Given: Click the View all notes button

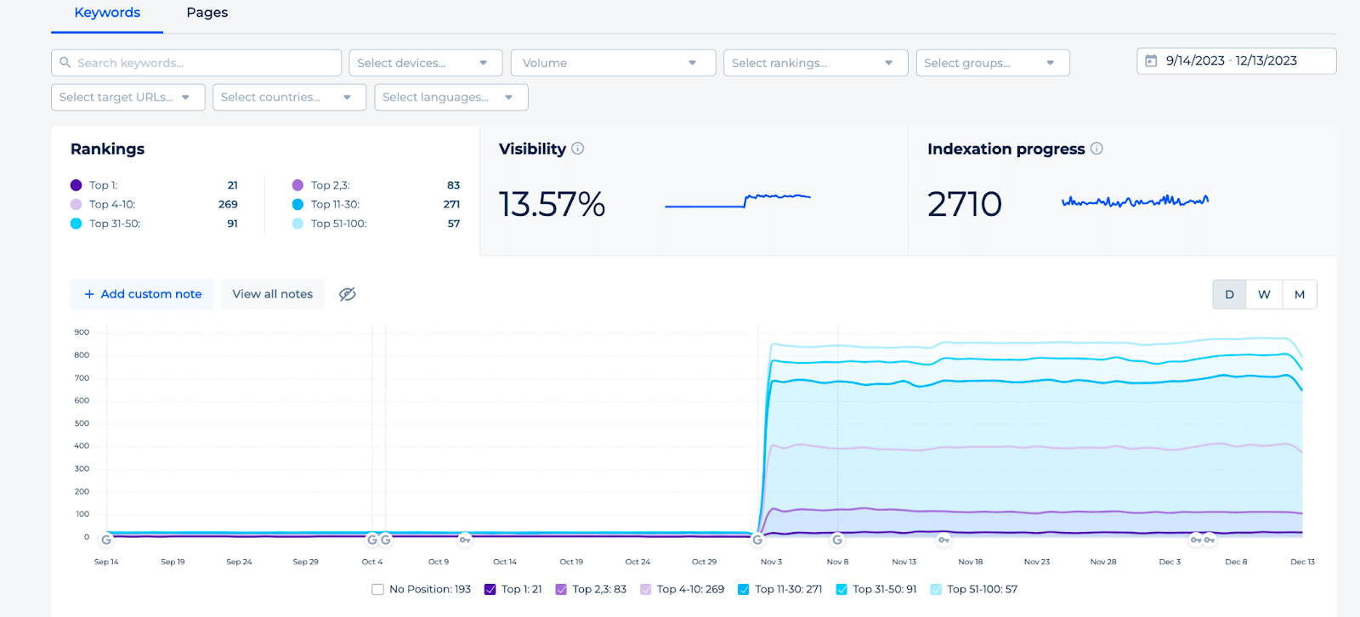Looking at the screenshot, I should pyautogui.click(x=273, y=294).
